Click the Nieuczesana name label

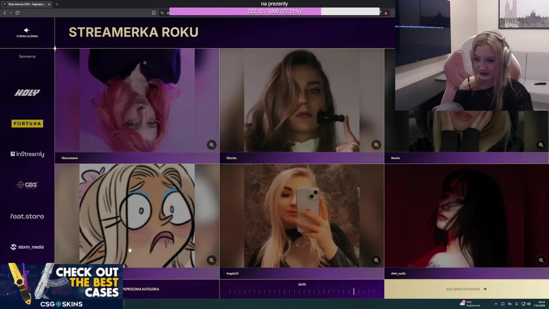coord(69,158)
